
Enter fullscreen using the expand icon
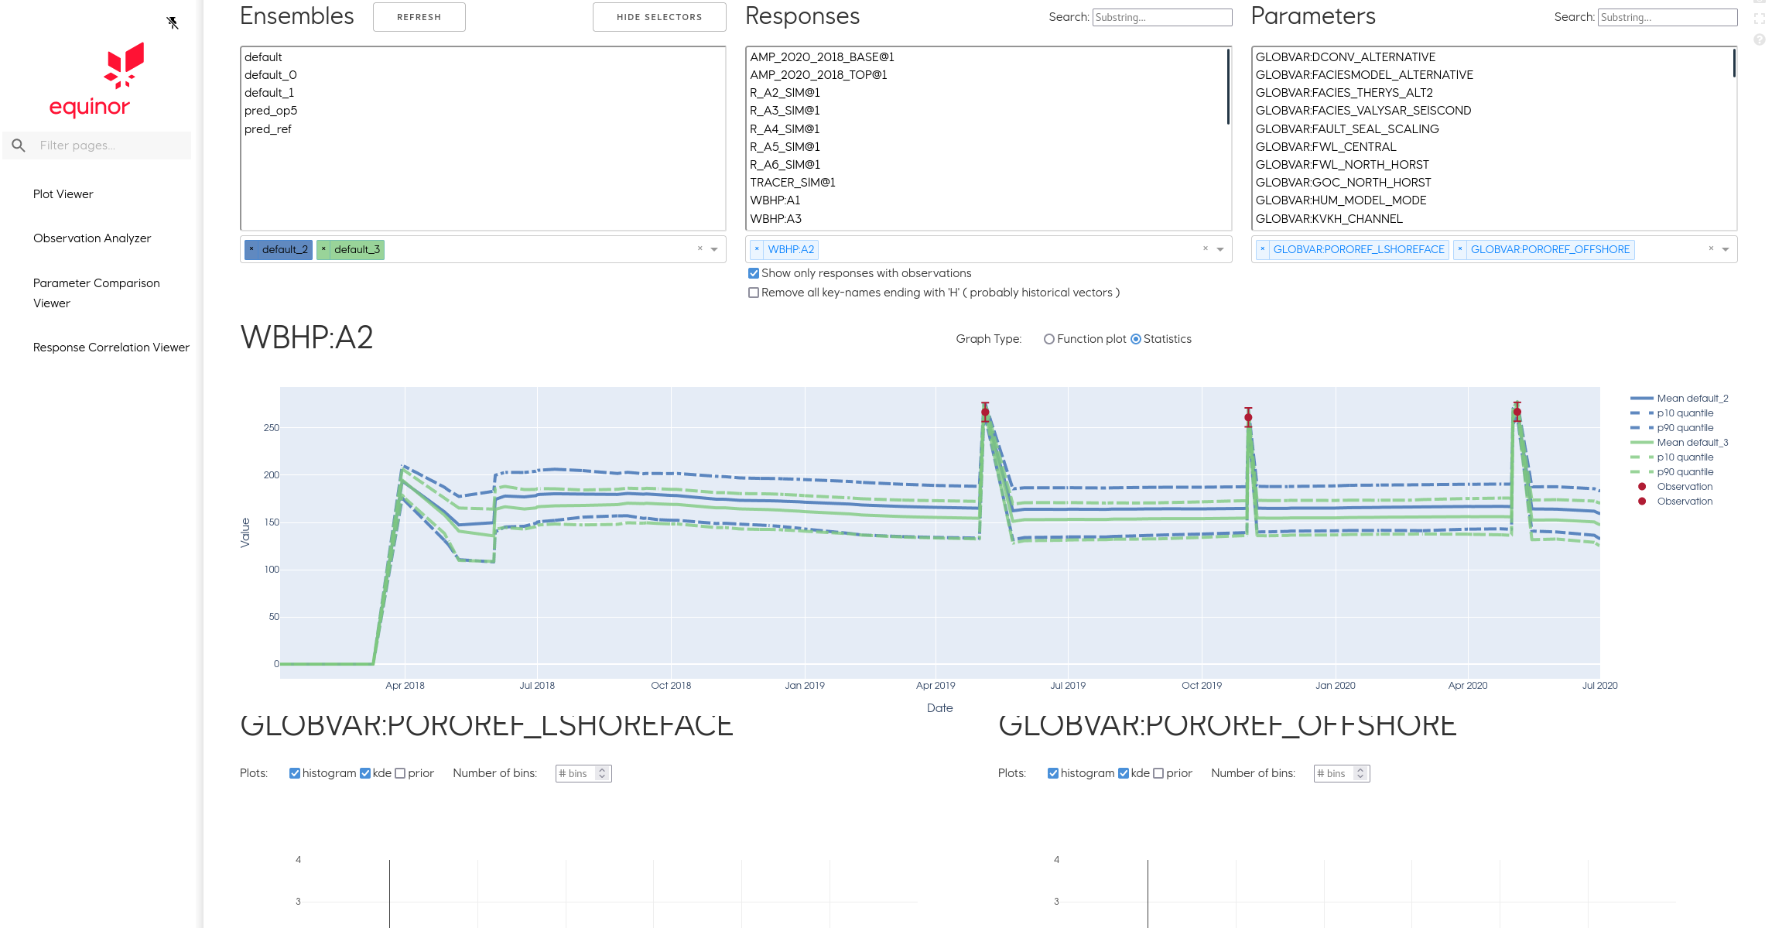[1761, 17]
